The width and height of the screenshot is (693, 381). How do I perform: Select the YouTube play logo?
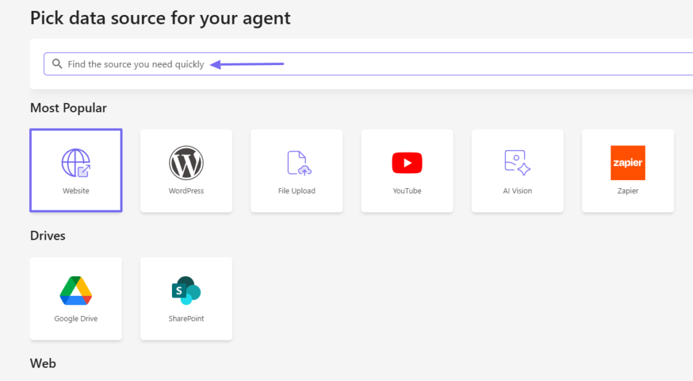pos(407,162)
